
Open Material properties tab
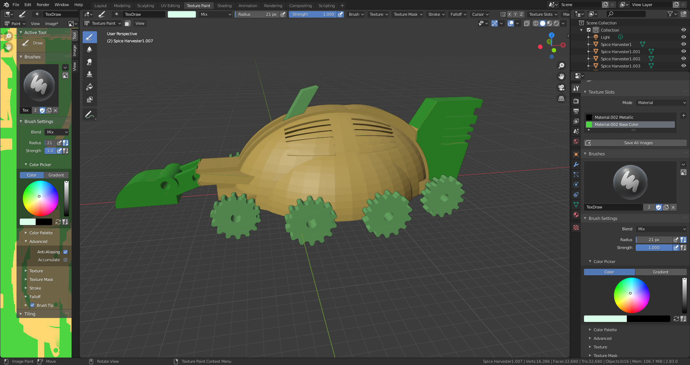(x=576, y=215)
